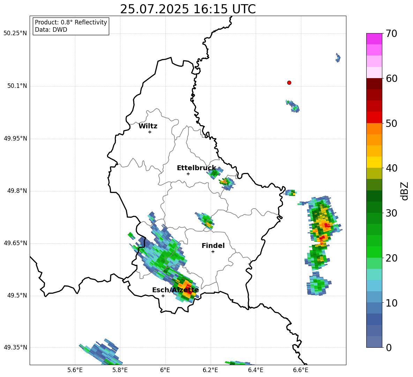This screenshot has height=377, width=413.
Task: Click the colorbar label '30'
Action: coord(391,213)
